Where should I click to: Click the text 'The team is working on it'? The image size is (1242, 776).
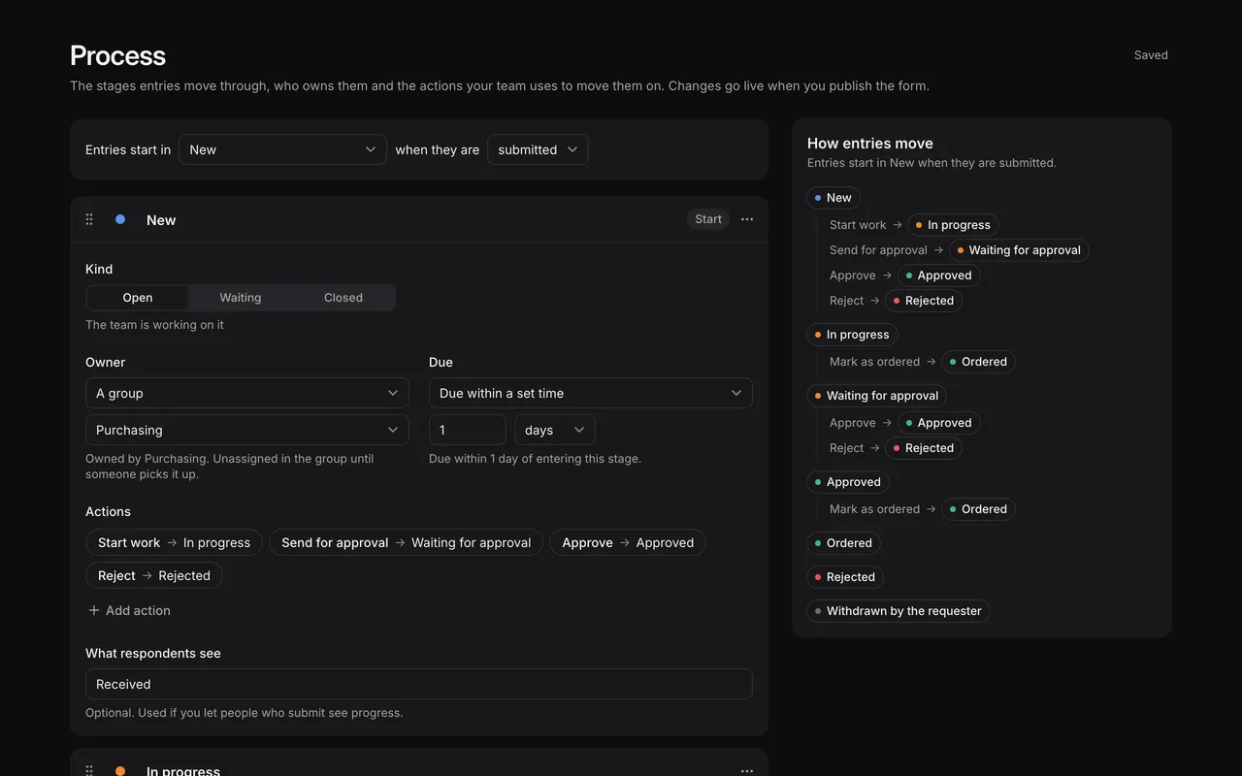pos(154,325)
